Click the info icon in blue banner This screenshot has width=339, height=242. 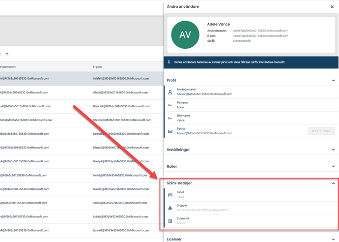tap(169, 62)
